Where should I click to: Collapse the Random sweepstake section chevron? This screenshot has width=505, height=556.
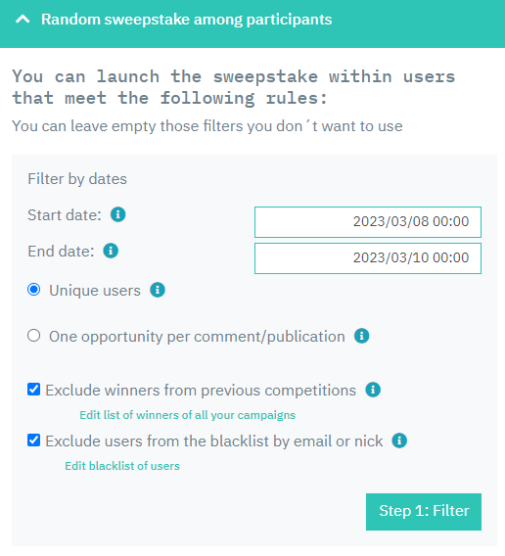pos(23,20)
